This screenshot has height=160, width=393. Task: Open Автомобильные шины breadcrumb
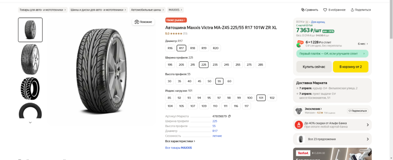pyautogui.click(x=147, y=10)
